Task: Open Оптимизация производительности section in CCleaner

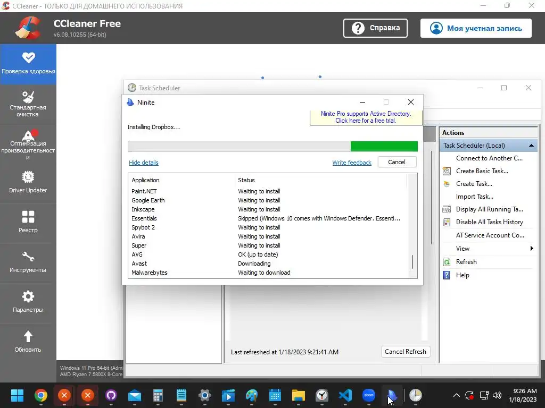Action: [x=28, y=144]
